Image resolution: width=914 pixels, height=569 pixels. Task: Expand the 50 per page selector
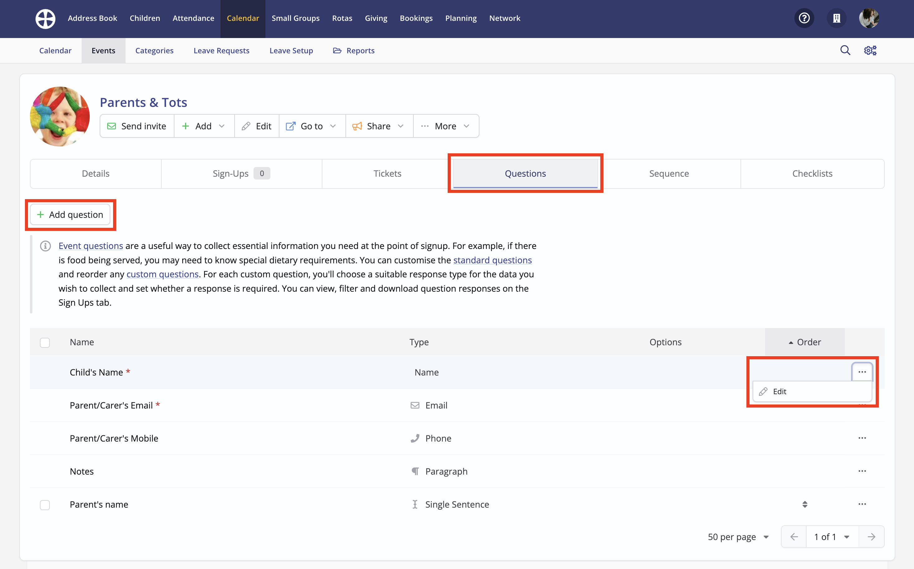click(738, 537)
